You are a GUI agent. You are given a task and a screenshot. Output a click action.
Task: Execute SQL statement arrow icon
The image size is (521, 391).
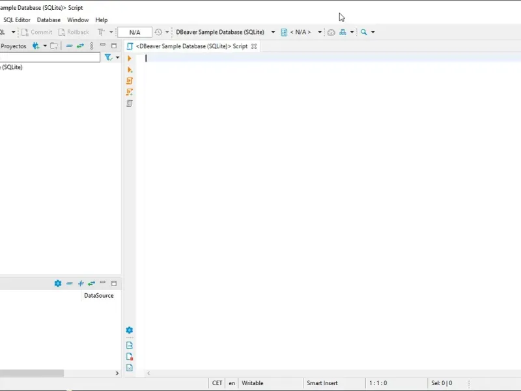click(129, 59)
